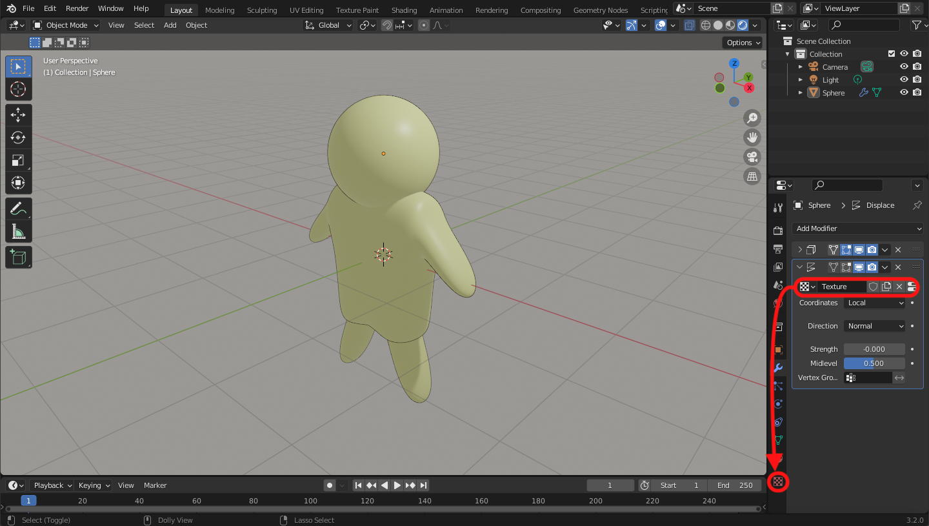Toggle Displace modifier viewport display
The width and height of the screenshot is (929, 526).
coord(859,267)
